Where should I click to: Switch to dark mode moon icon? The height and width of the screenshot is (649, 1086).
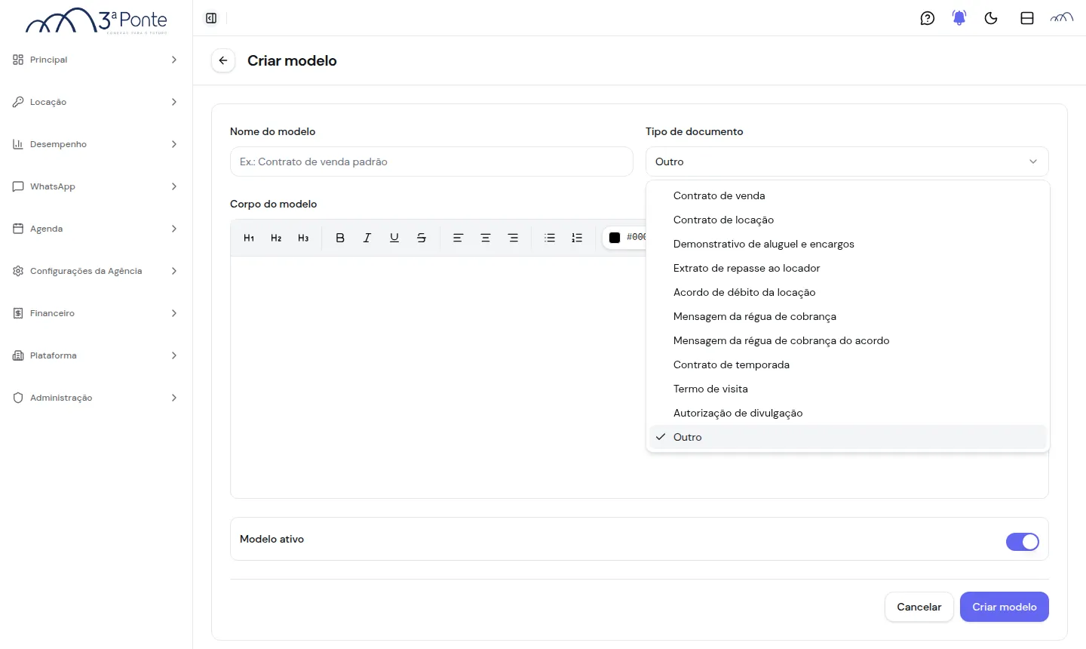(x=991, y=18)
